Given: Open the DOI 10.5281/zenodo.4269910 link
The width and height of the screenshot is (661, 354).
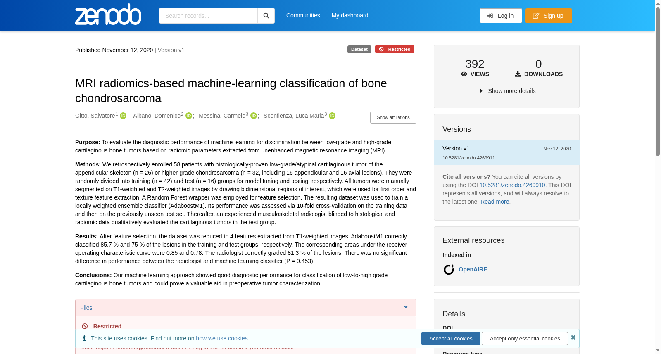Looking at the screenshot, I should point(512,185).
